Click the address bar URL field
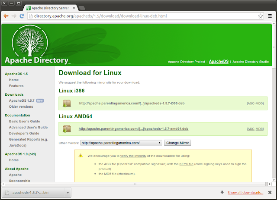Viewport: 277px width, 200px height. [x=145, y=16]
